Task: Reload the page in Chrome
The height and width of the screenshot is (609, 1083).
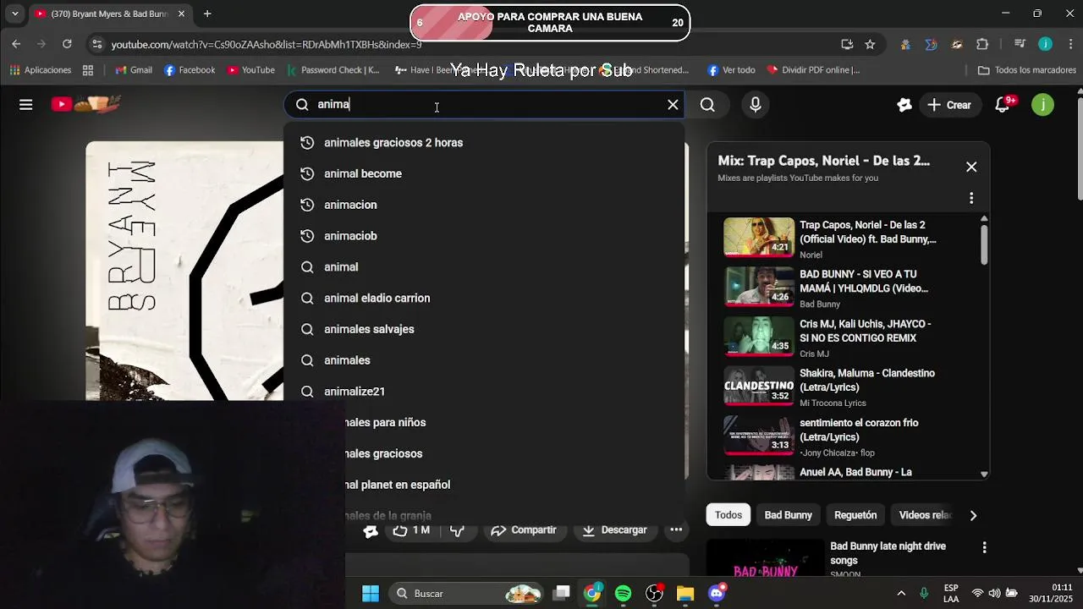Action: (x=67, y=44)
